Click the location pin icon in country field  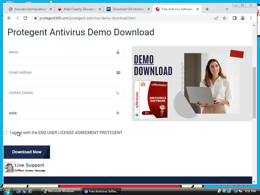pos(118,113)
